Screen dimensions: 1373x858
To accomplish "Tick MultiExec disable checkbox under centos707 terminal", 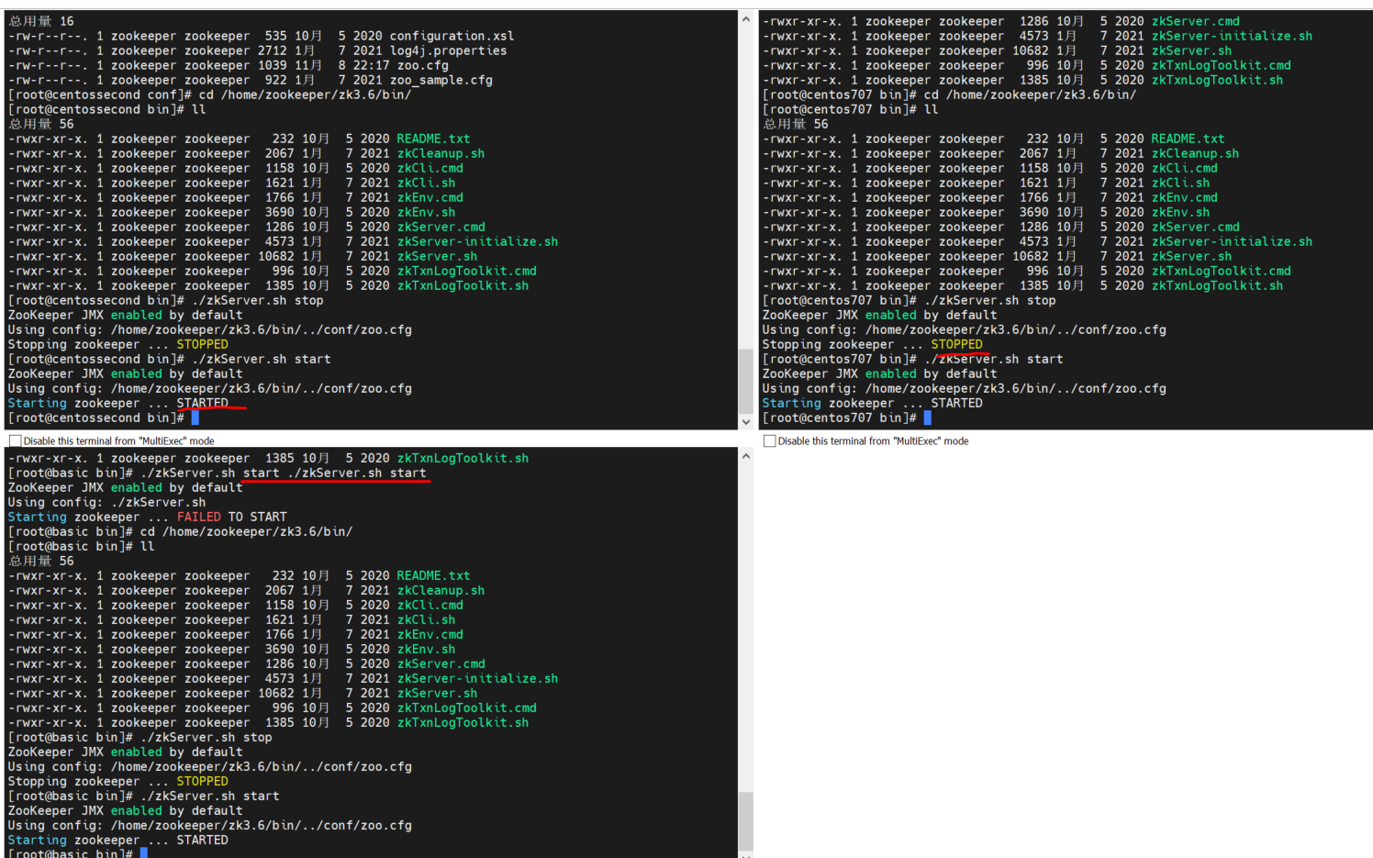I will tap(770, 441).
